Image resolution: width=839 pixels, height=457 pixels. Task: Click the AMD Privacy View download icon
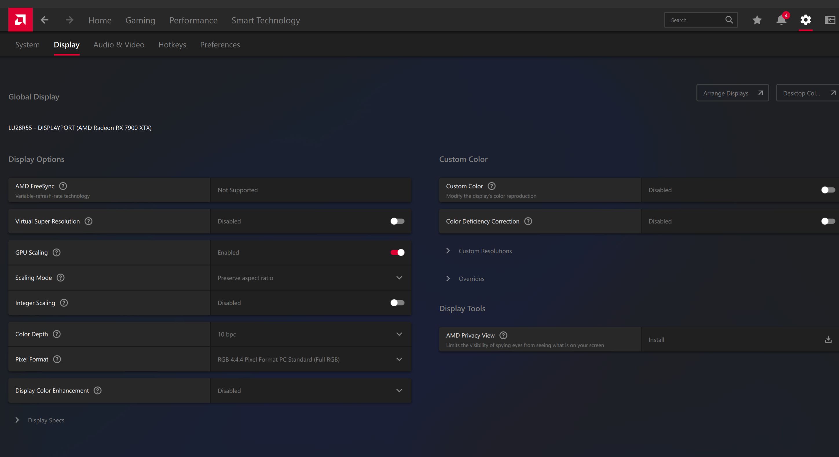(828, 340)
